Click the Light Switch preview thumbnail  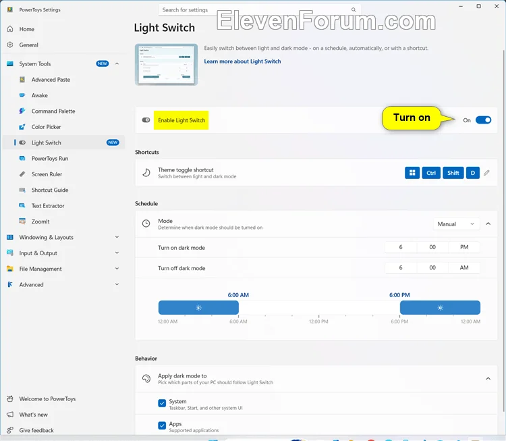166,65
